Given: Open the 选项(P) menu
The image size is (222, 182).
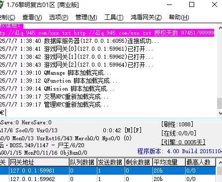Looking at the screenshot, I should point(59,17).
